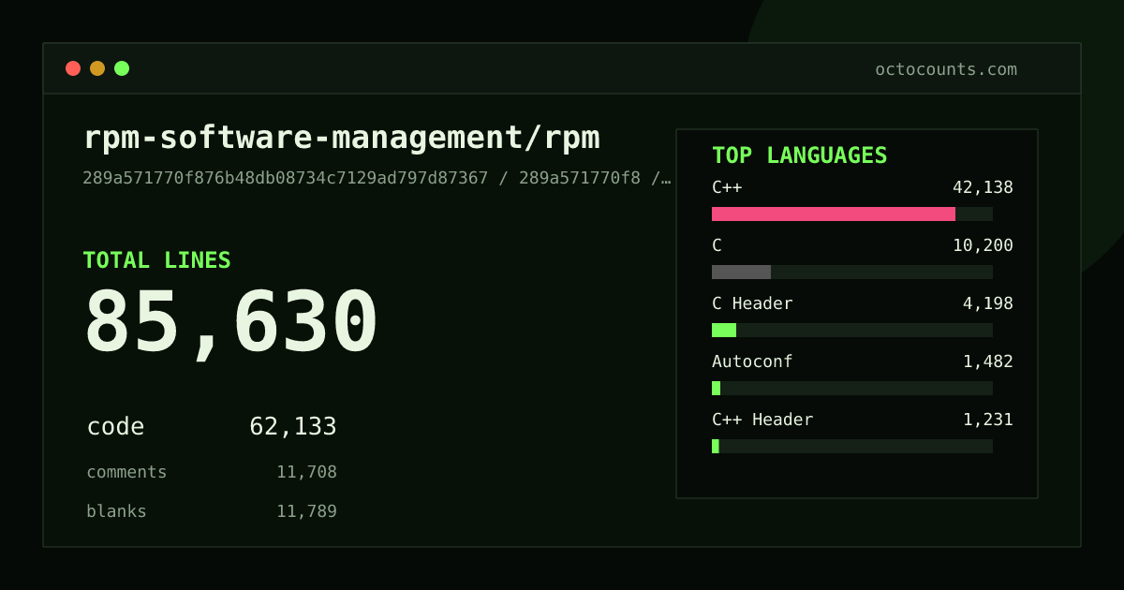Click the TOP LANGUAGES heading
Viewport: 1124px width, 590px height.
800,155
